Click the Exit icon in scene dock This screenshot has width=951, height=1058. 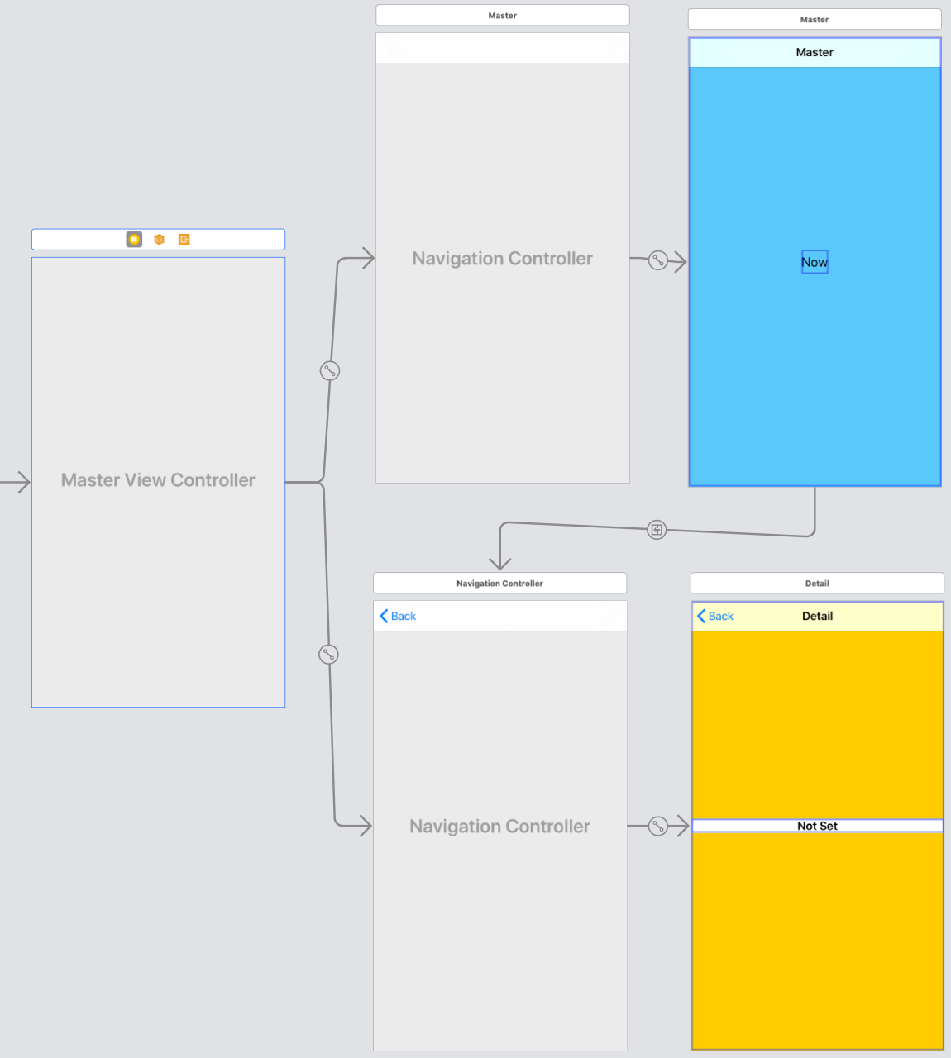pyautogui.click(x=184, y=240)
